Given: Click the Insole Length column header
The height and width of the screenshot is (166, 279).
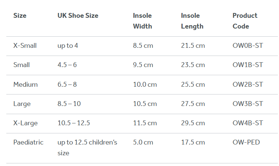Looking at the screenshot, I should coord(192,21).
